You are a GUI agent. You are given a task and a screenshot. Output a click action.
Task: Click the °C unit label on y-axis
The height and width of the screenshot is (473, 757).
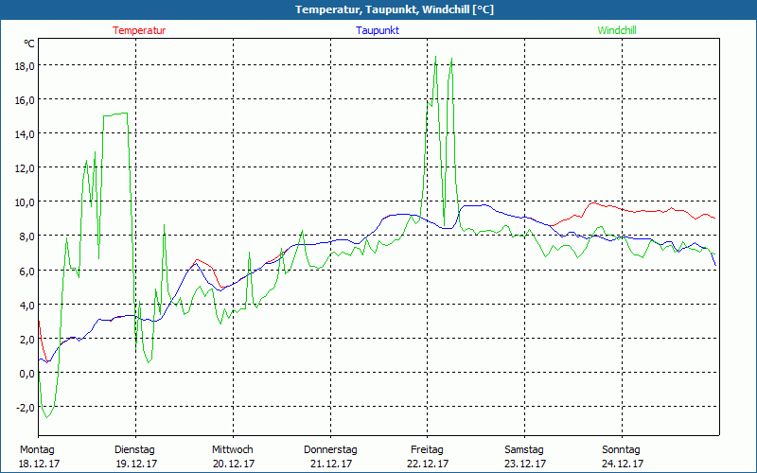[29, 44]
